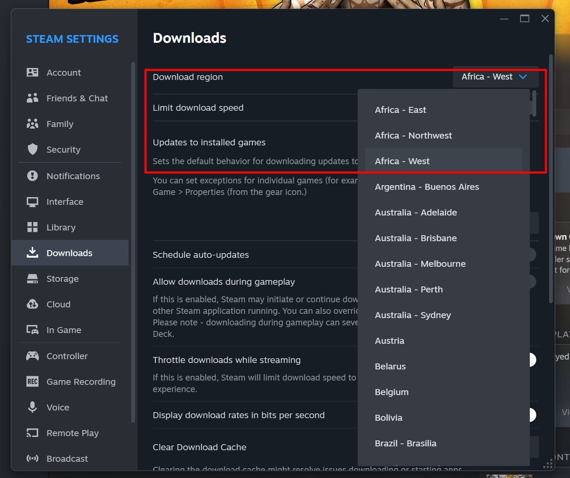Open the Account settings icon

(x=32, y=72)
